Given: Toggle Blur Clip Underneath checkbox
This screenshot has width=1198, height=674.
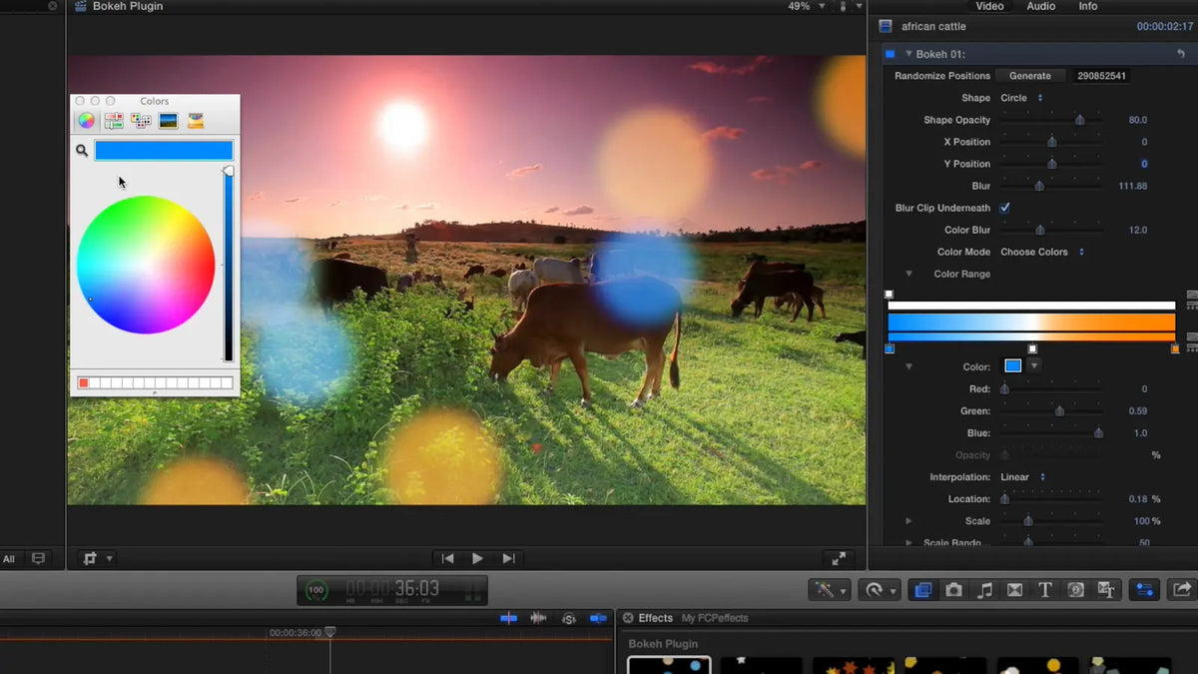Looking at the screenshot, I should pos(1004,208).
